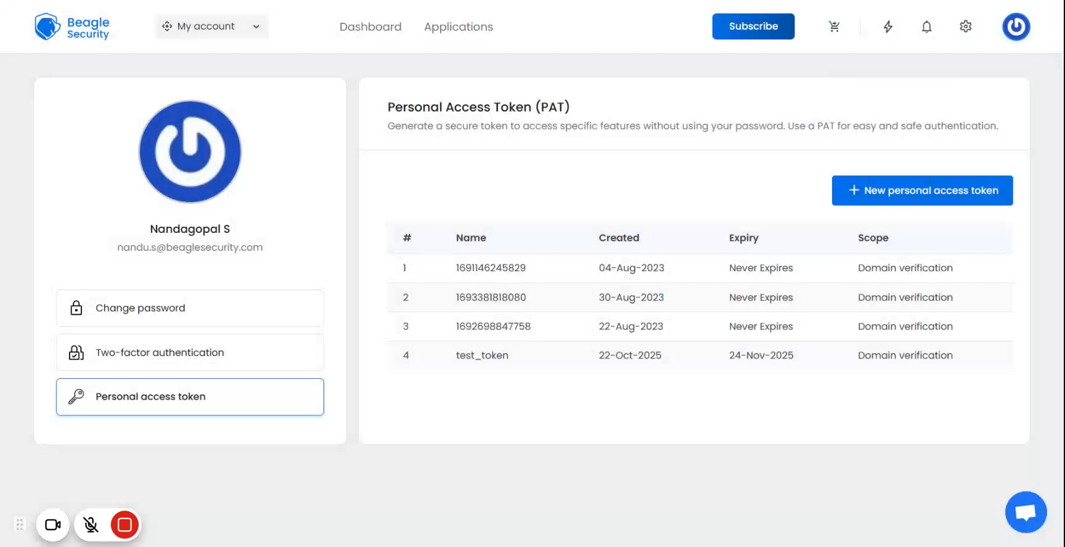Image resolution: width=1065 pixels, height=547 pixels.
Task: Open the live chat bubble
Action: coord(1026,512)
